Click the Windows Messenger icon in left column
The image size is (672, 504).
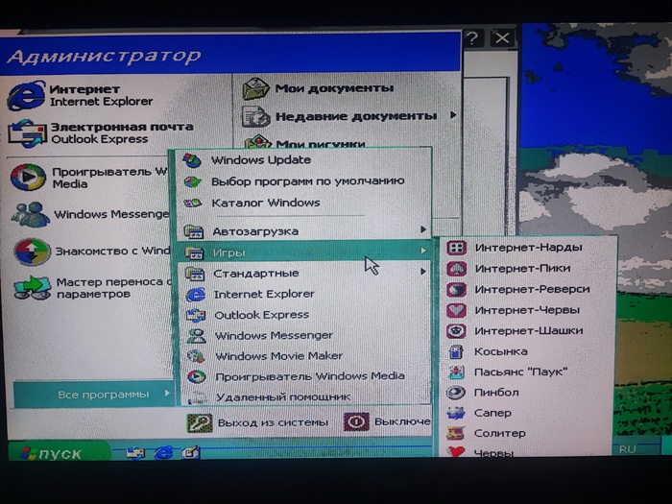31,214
